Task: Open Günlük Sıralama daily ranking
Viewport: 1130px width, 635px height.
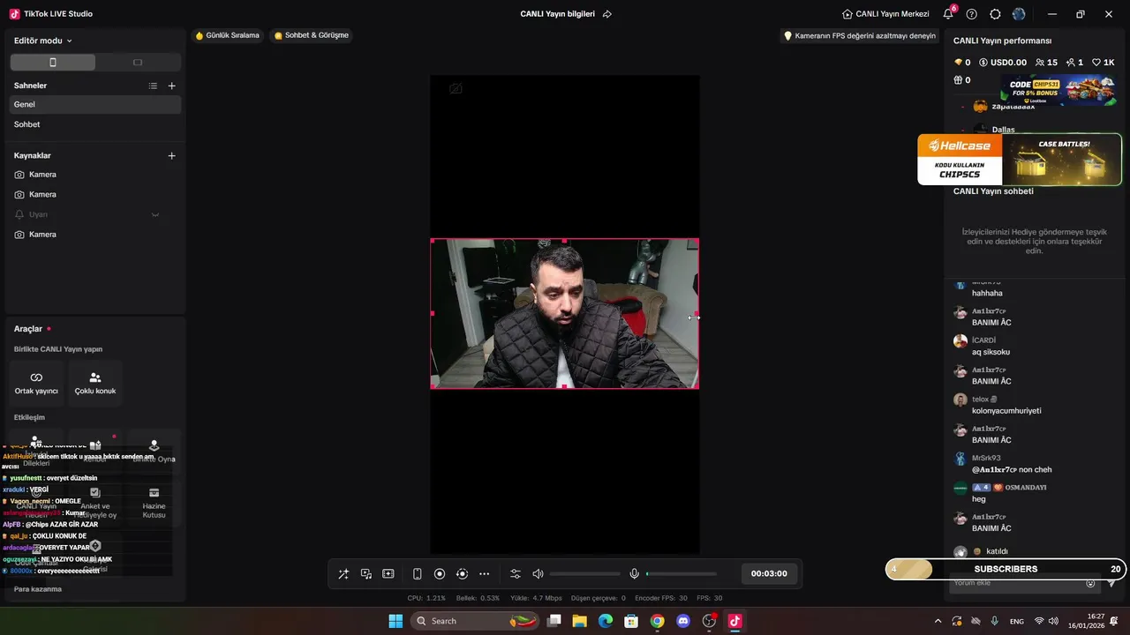Action: [x=228, y=35]
